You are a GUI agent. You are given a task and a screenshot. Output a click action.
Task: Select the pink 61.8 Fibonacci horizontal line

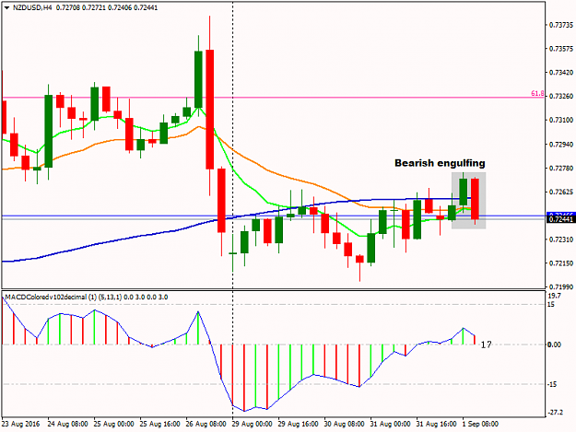tap(273, 98)
